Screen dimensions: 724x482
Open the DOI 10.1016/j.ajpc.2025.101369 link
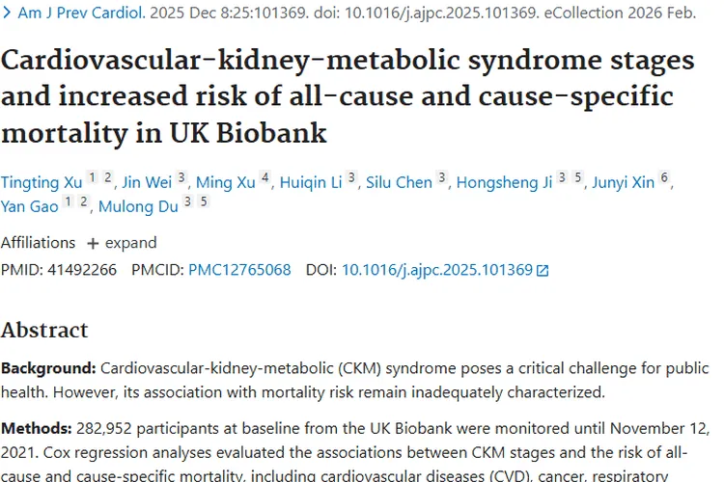(x=437, y=270)
